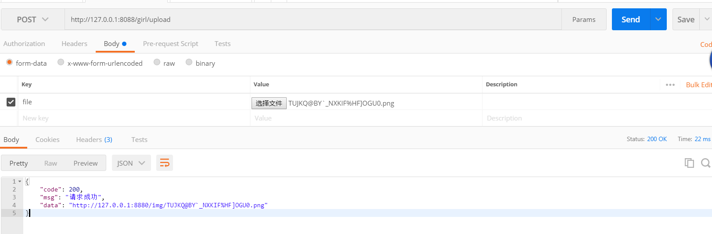Open the request Headers tab

[74, 44]
